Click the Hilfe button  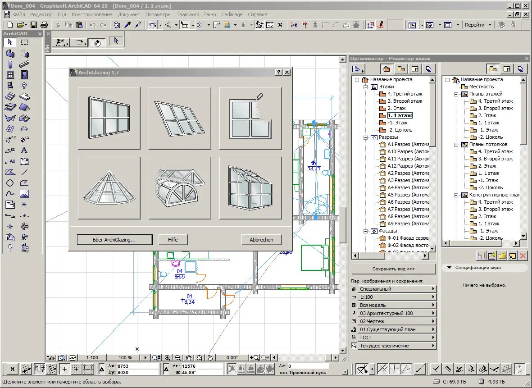point(173,240)
